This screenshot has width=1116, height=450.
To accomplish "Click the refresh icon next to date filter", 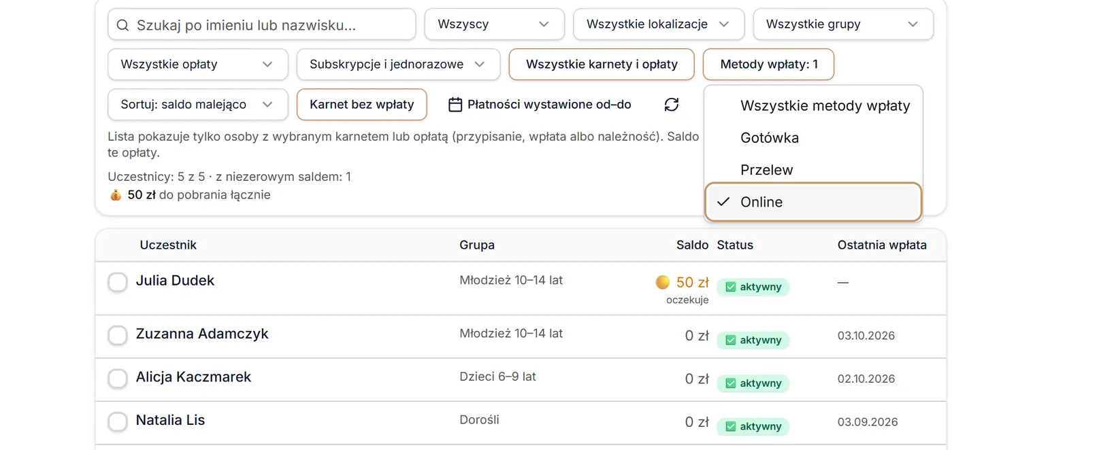I will [x=672, y=105].
